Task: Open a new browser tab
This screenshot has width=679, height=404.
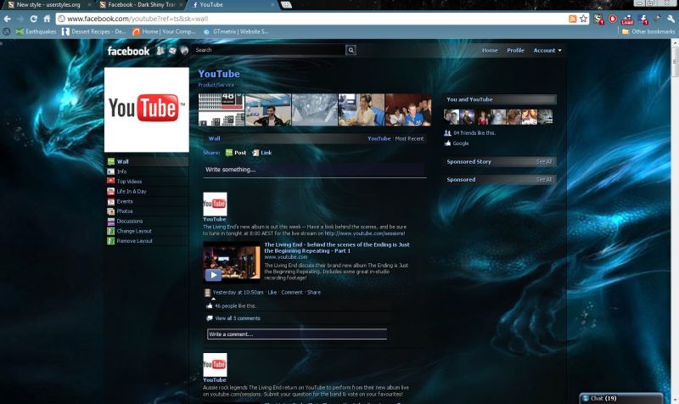Action: pos(286,5)
